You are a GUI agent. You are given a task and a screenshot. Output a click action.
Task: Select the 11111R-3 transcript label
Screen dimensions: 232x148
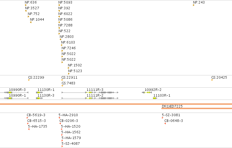coord(95,90)
